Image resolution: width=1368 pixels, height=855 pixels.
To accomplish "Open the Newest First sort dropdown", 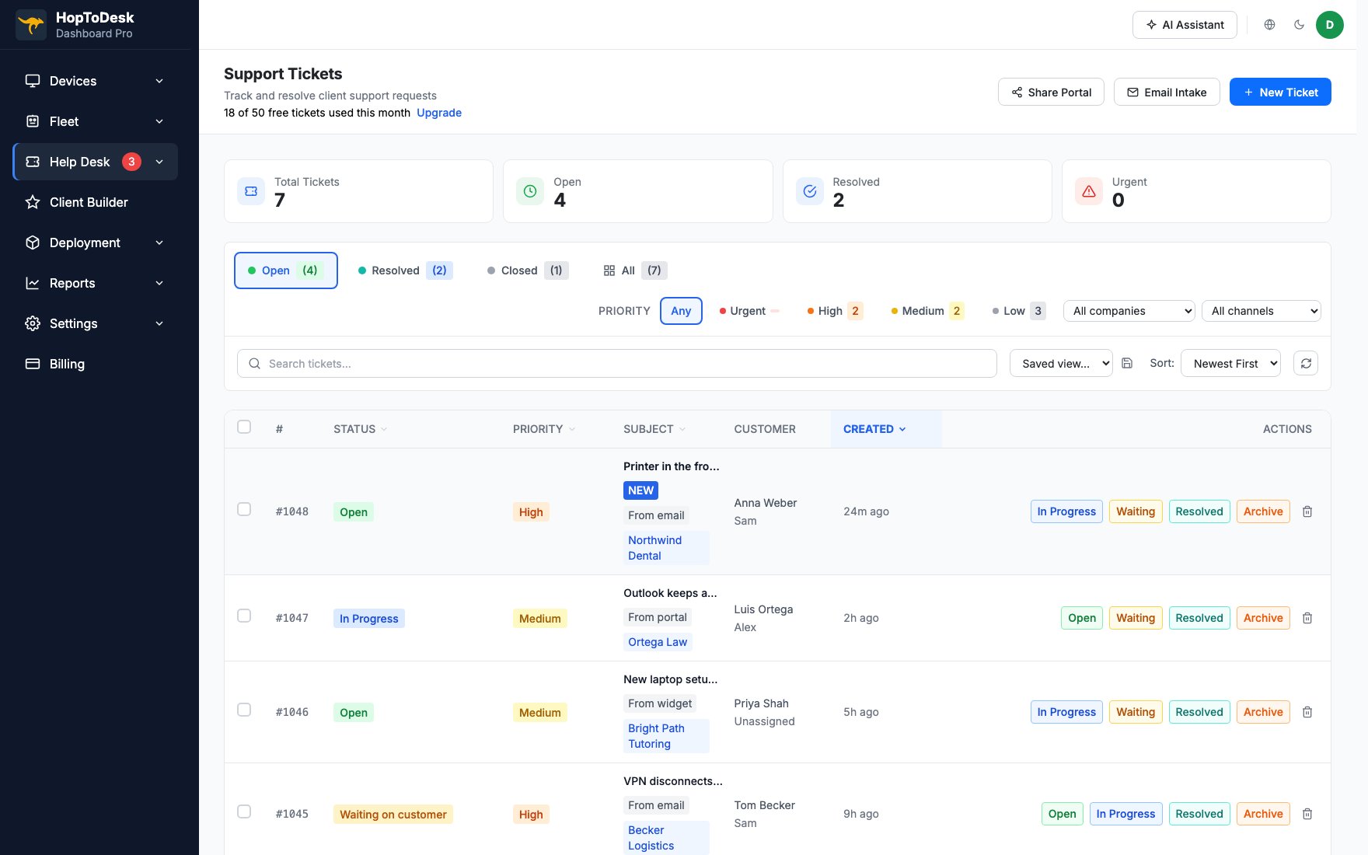I will click(x=1230, y=363).
